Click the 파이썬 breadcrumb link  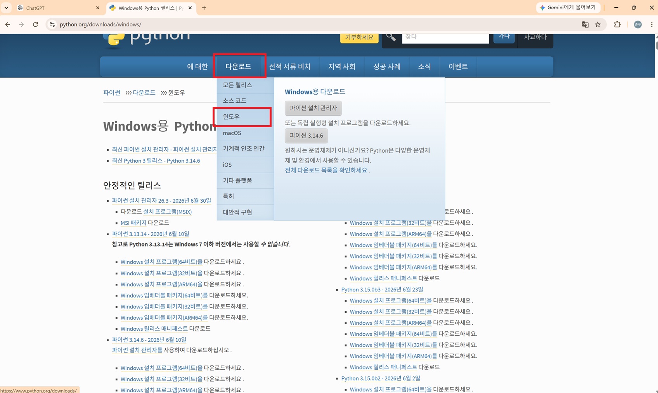(112, 93)
